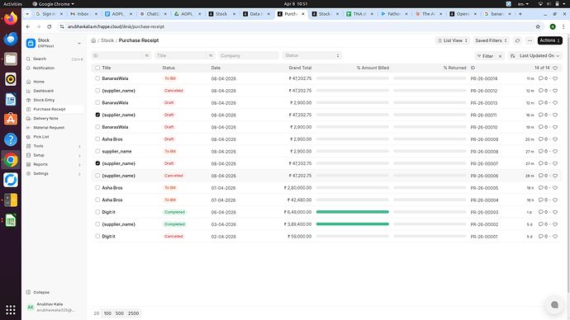The height and width of the screenshot is (320, 570).
Task: Click the Stock app logo icon
Action: click(31, 43)
